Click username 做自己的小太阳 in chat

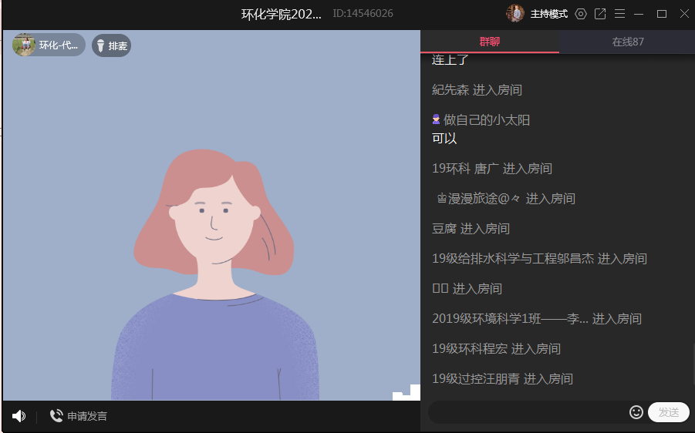[486, 120]
